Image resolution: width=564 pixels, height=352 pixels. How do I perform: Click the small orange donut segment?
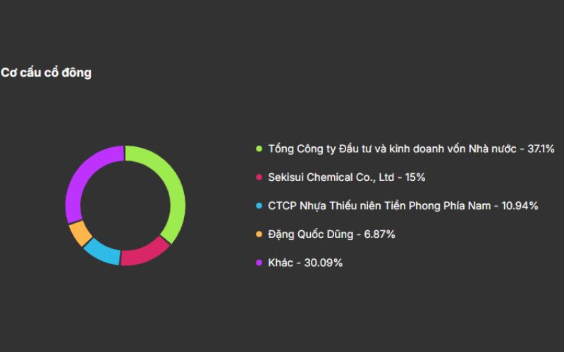(x=78, y=234)
